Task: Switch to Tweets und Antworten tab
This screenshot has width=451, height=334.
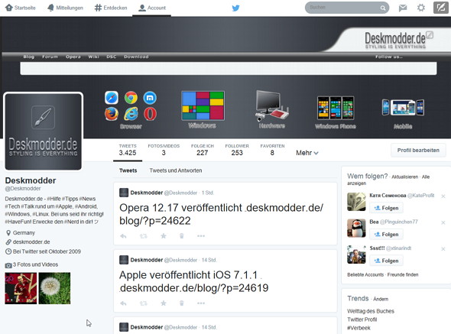Action: coord(176,170)
